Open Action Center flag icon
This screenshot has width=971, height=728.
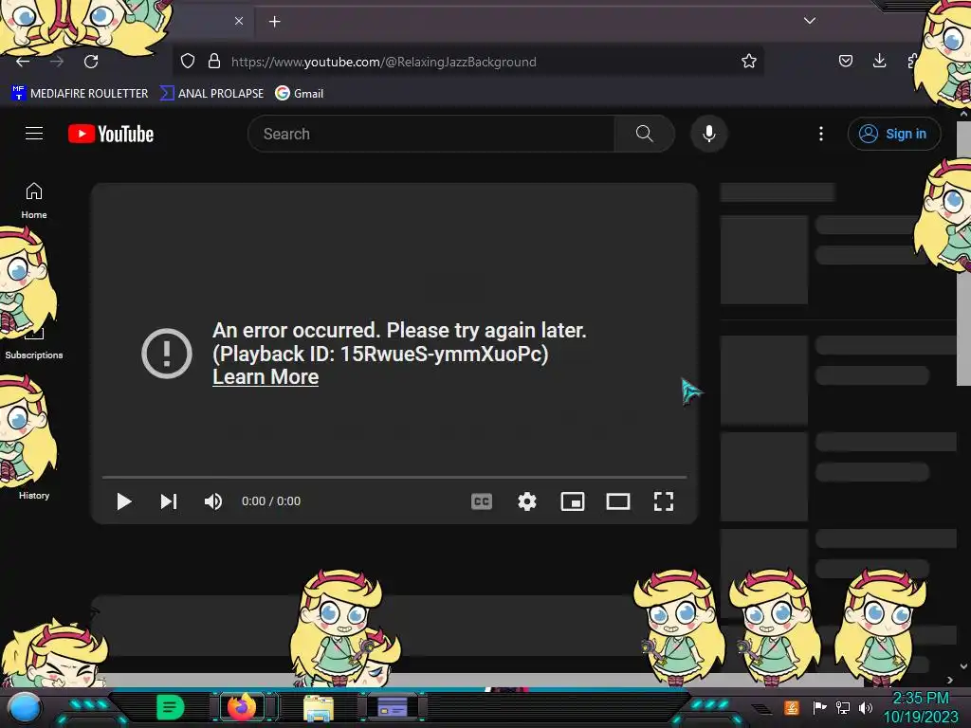pyautogui.click(x=819, y=707)
